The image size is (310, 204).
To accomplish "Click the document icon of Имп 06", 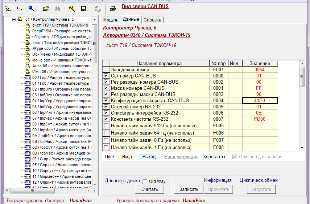I will (x=28, y=72).
